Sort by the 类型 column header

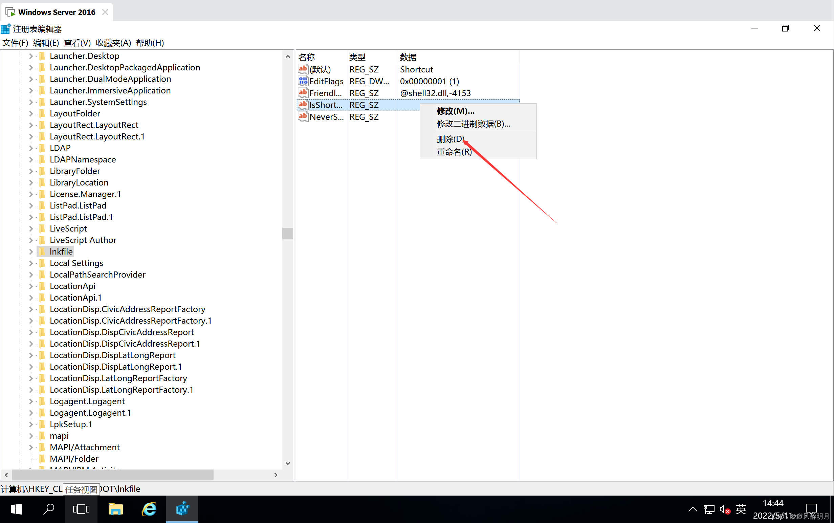(x=372, y=57)
